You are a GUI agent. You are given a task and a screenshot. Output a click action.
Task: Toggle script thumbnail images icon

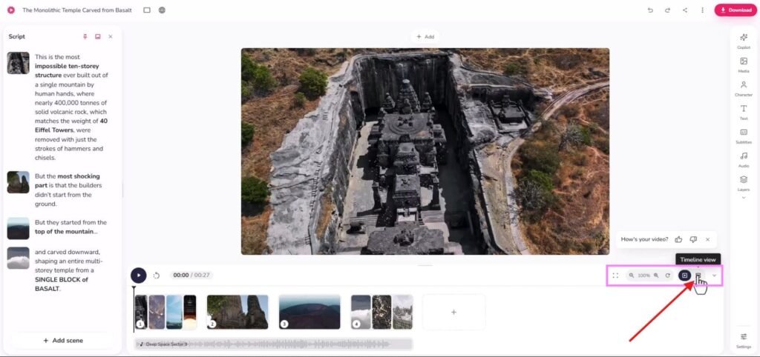[x=97, y=37]
